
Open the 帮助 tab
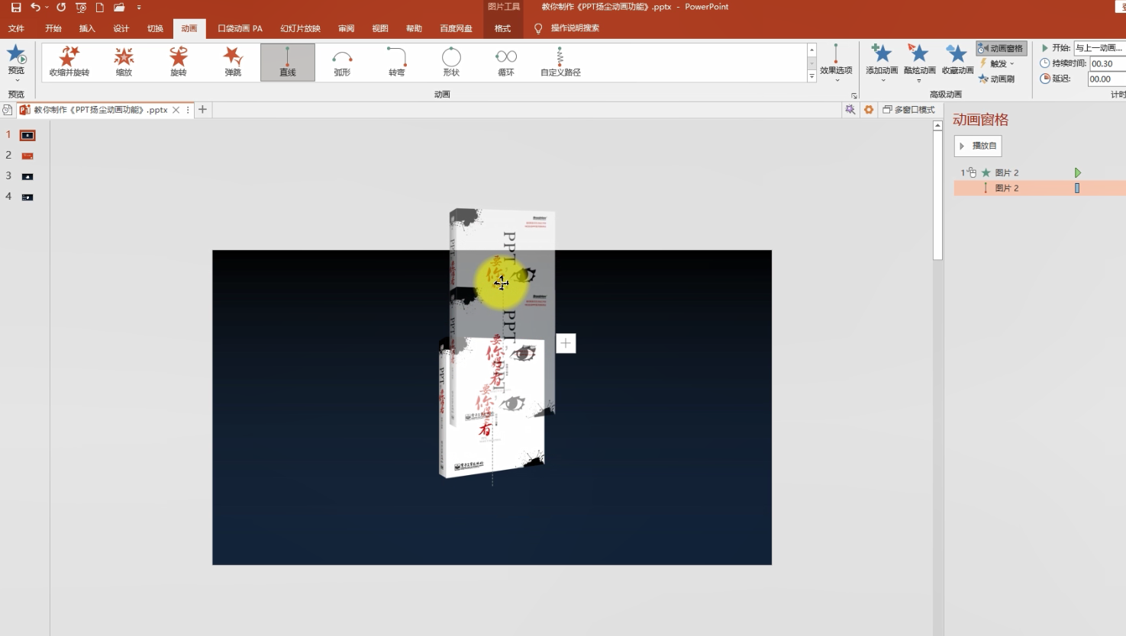pos(414,28)
